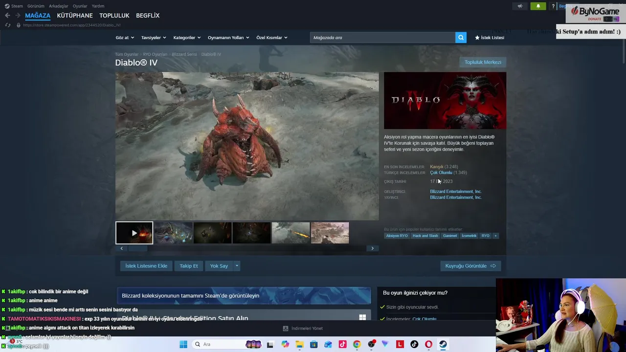Open the dropdown arrow beside Yok Say
This screenshot has width=626, height=352.
click(x=237, y=266)
